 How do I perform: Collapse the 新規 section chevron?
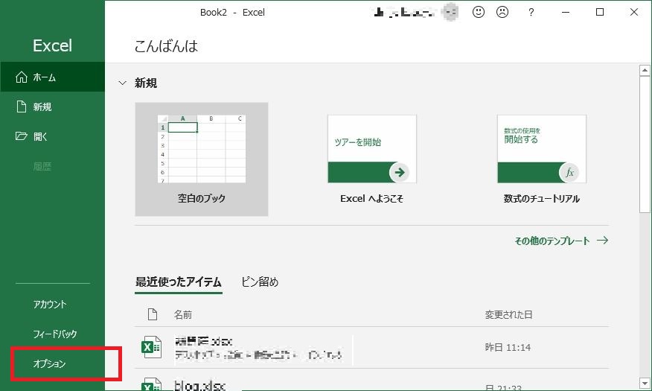pyautogui.click(x=122, y=83)
